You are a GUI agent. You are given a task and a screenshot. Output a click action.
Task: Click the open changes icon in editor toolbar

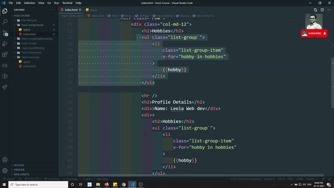tap(315, 10)
